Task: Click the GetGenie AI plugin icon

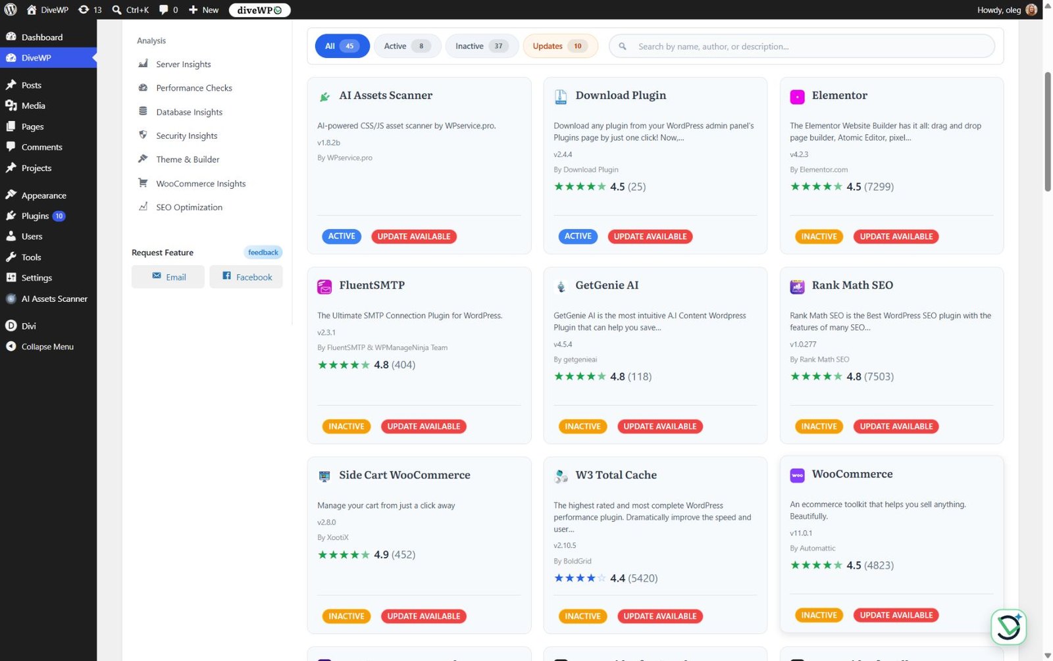Action: 561,287
